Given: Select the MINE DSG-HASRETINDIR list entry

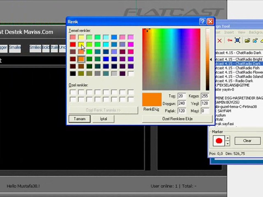Looking at the screenshot, I should click(x=239, y=98).
